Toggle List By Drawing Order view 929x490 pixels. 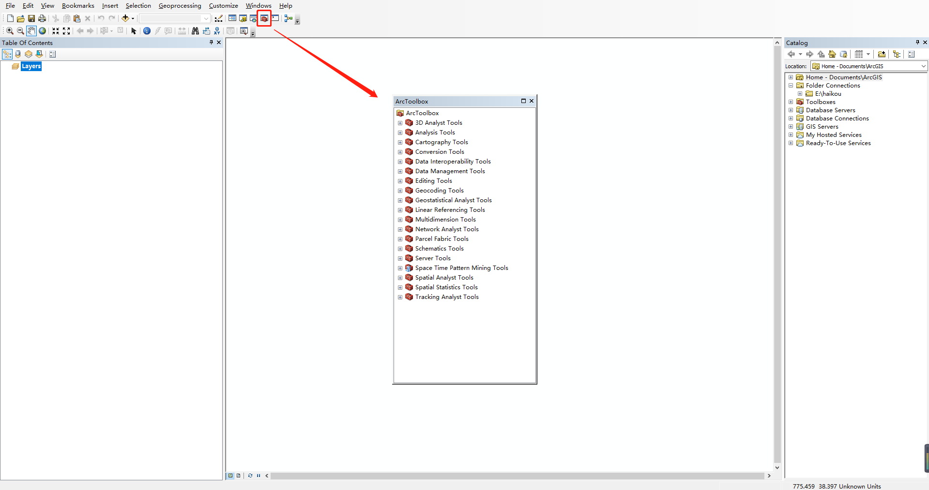(7, 54)
